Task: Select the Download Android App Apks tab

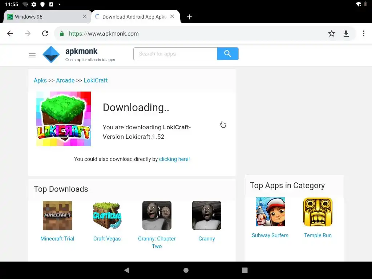Action: click(136, 17)
